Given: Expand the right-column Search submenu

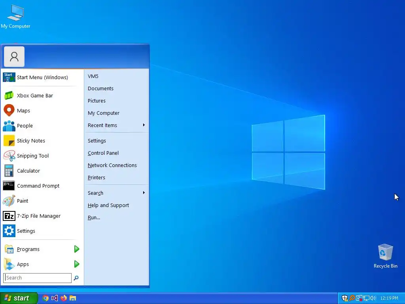Looking at the screenshot, I should 117,193.
